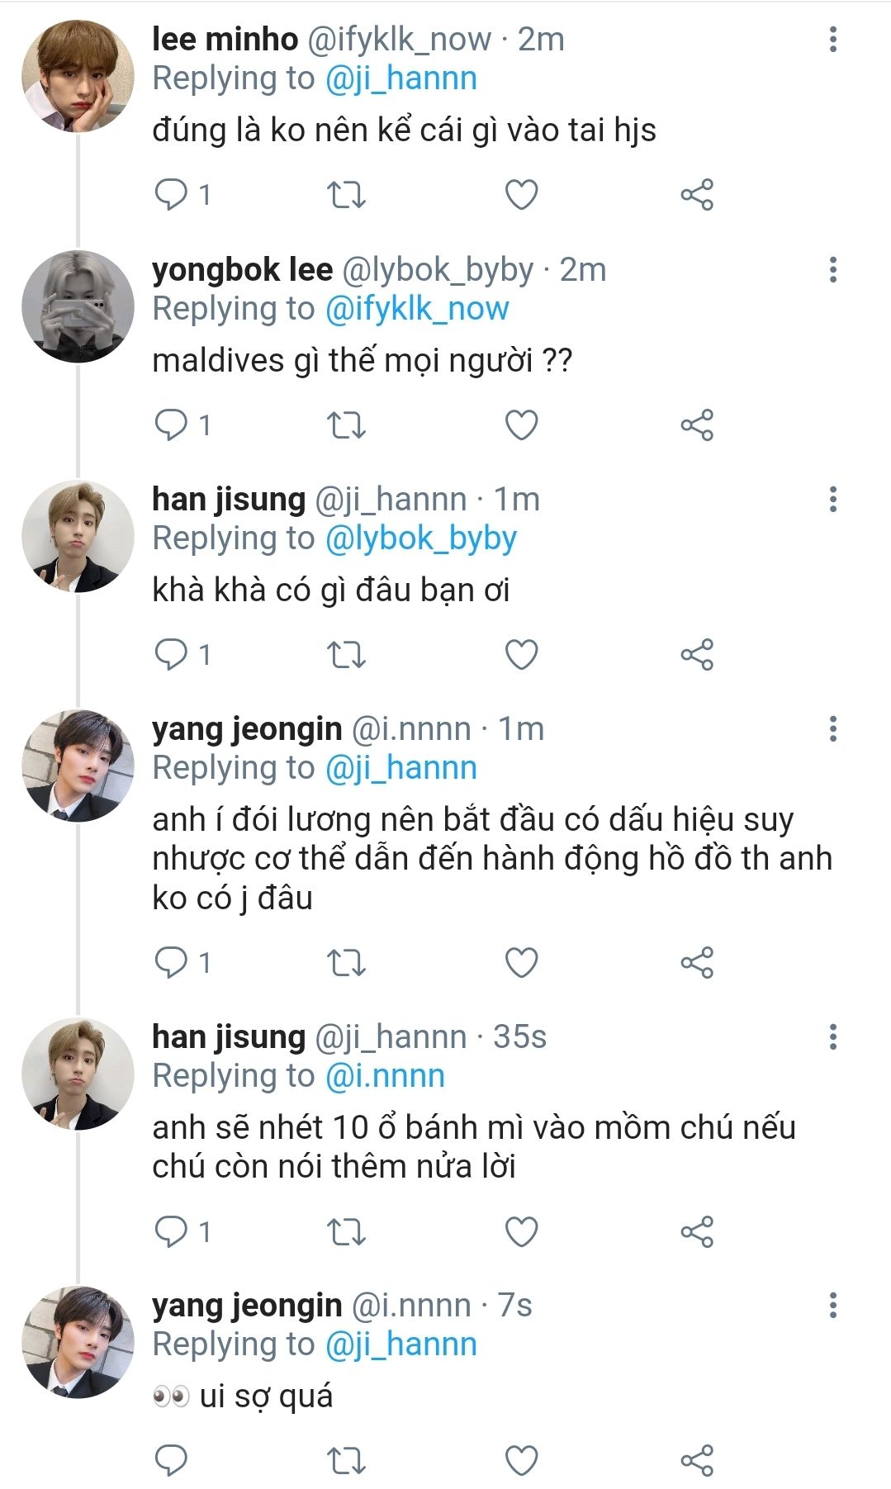This screenshot has width=891, height=1489.
Task: Open more options on yongbok lee's tweet
Action: (832, 269)
